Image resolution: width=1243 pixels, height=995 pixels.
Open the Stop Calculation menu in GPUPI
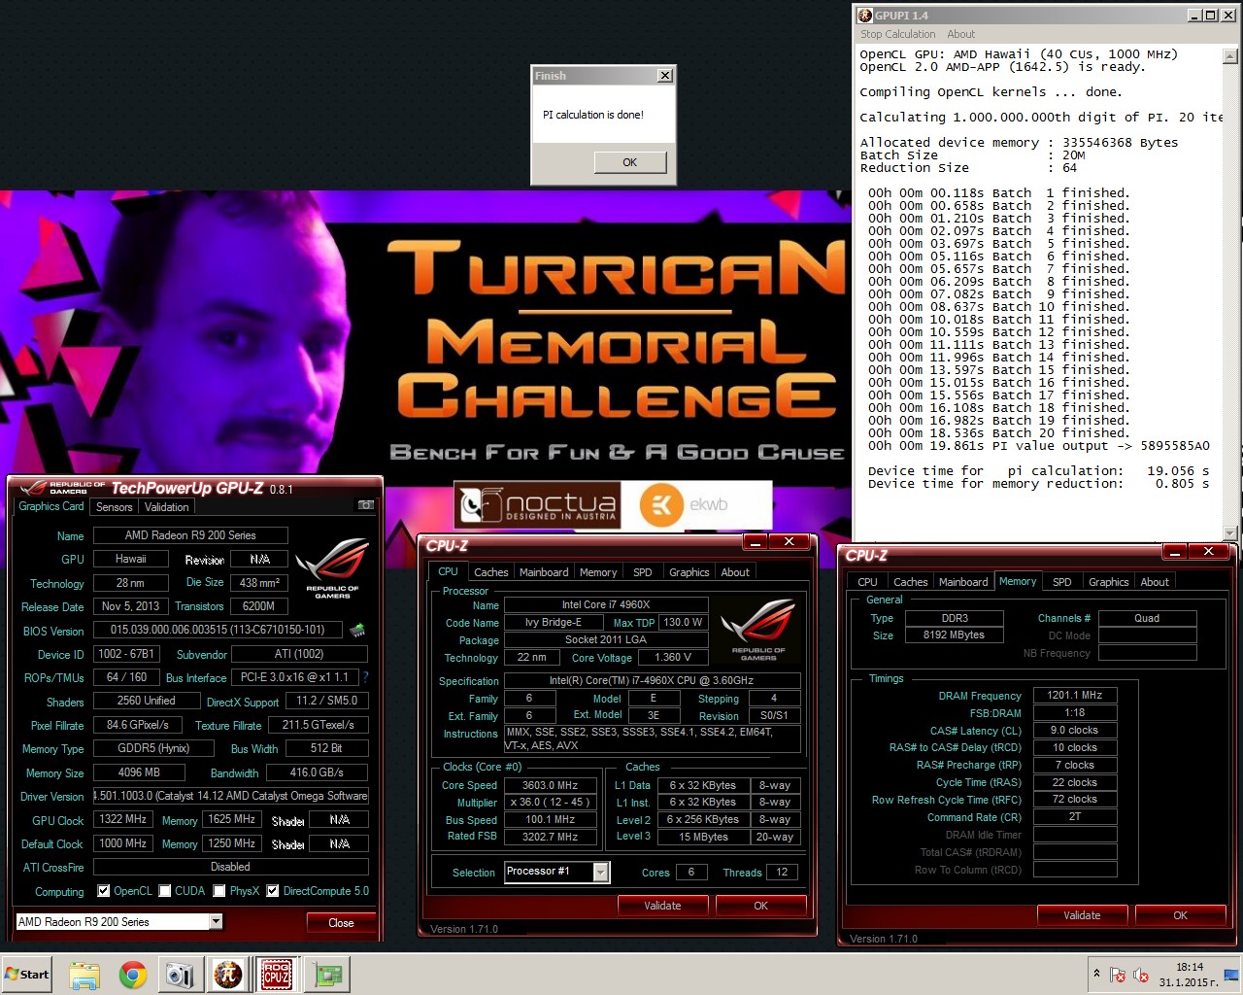point(897,34)
